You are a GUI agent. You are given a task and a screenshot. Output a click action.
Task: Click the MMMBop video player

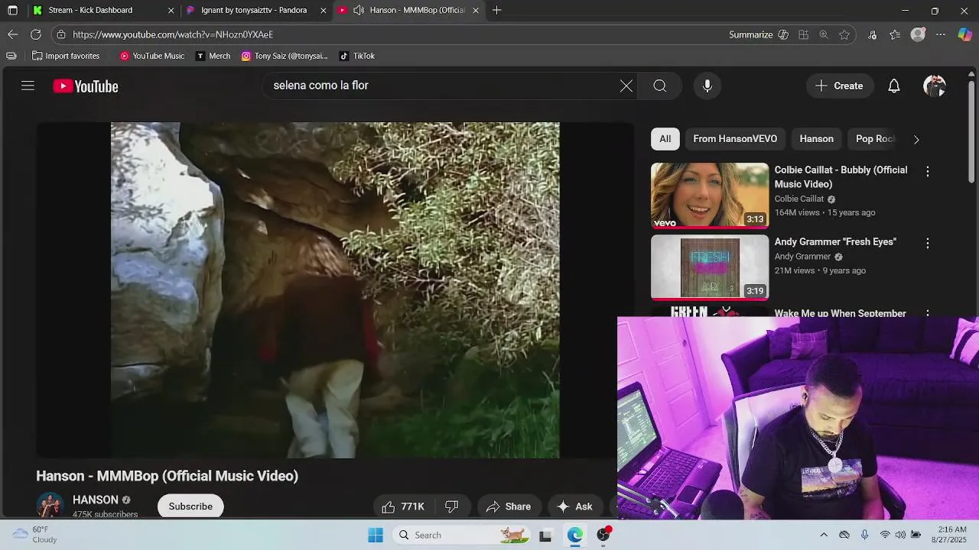(x=335, y=290)
